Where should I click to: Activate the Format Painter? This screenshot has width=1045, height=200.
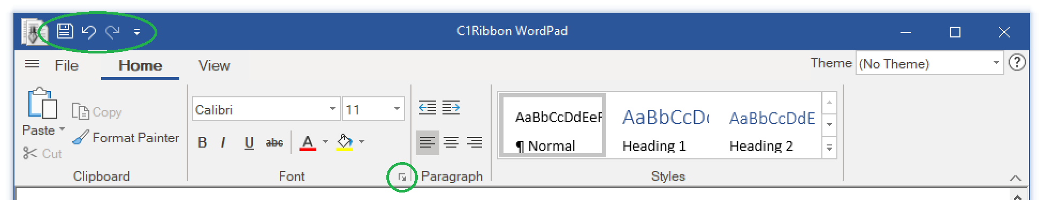(126, 137)
